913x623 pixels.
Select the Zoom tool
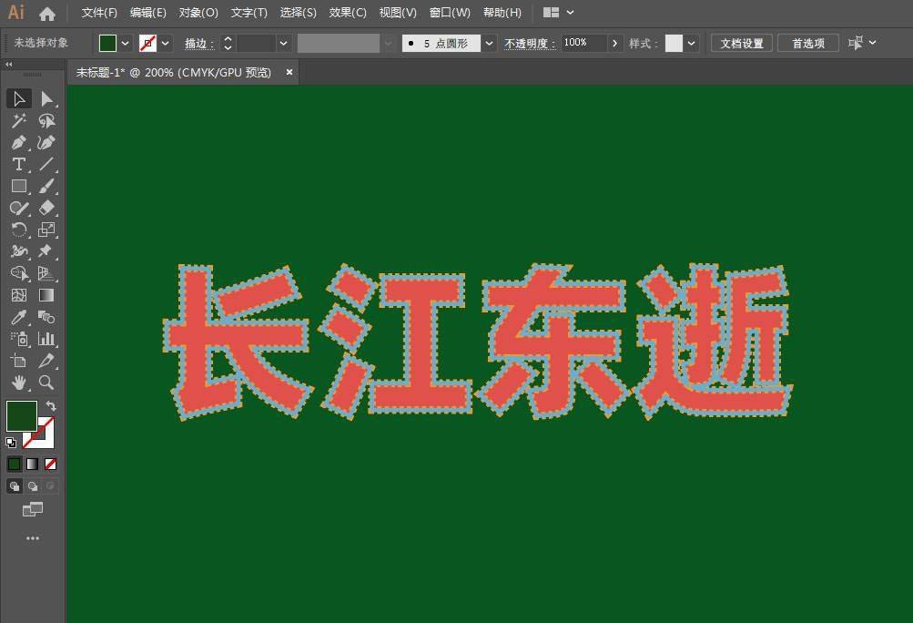pyautogui.click(x=46, y=383)
